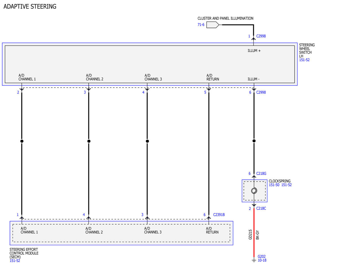Select the A/D RETURN label in the steering wheel switch
This screenshot has height=264, width=341.
tap(213, 77)
